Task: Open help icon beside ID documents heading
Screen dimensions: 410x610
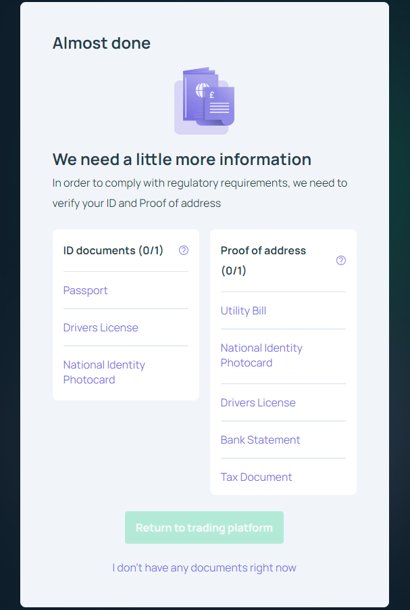Action: (184, 250)
